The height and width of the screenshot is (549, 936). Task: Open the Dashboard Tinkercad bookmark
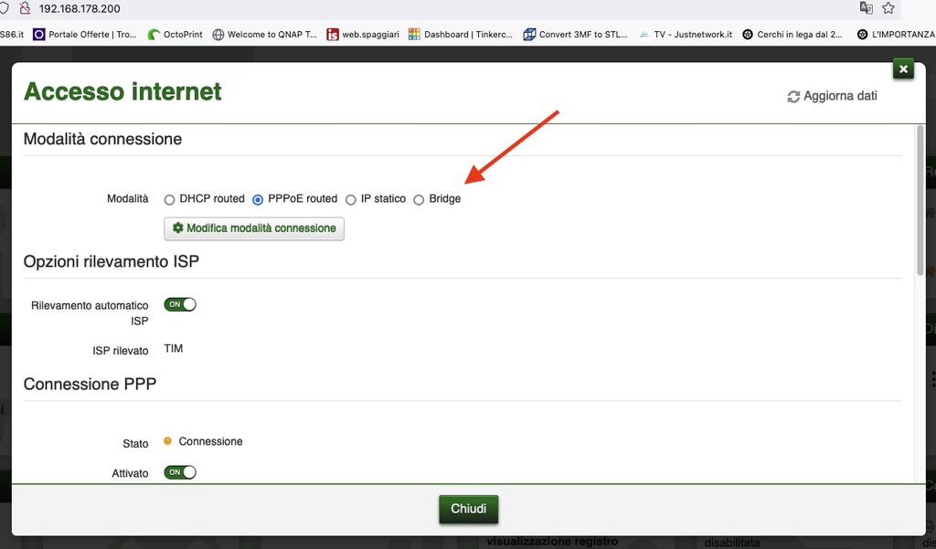coord(461,35)
